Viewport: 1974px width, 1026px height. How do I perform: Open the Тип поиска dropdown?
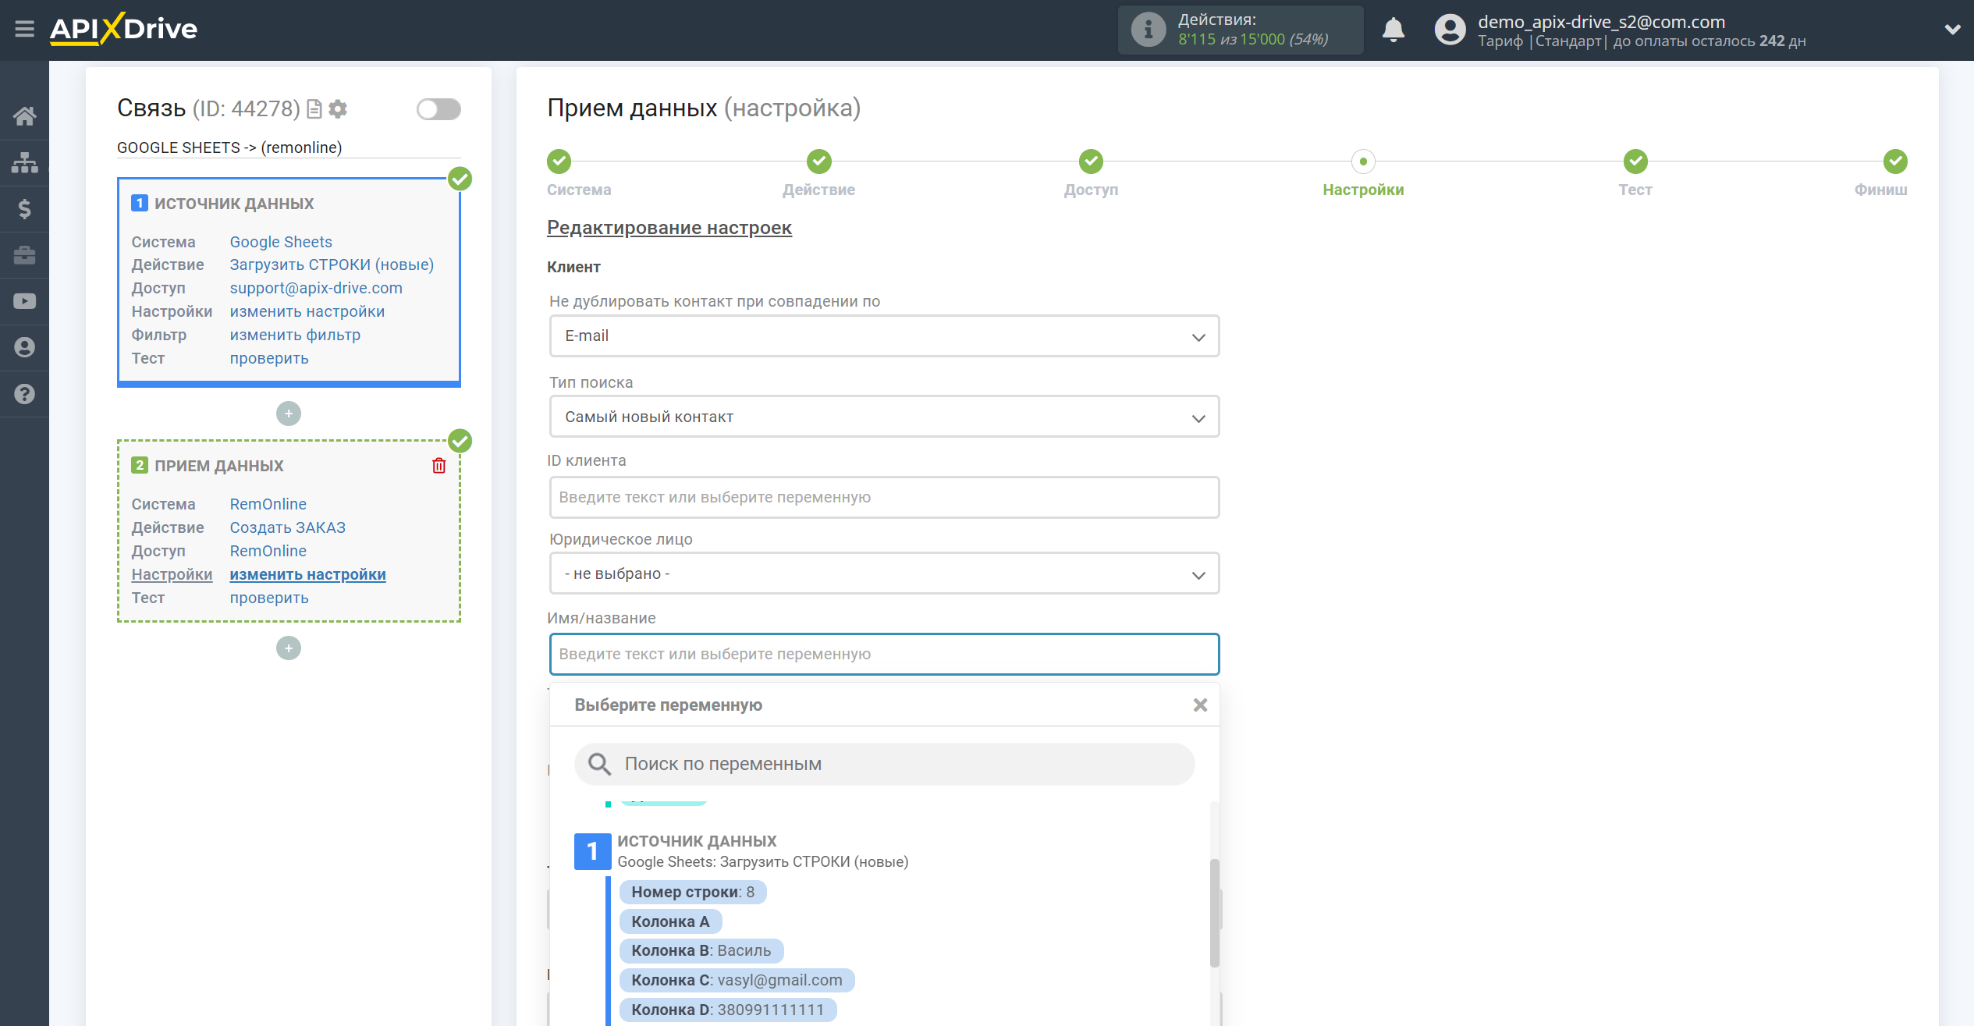(884, 417)
